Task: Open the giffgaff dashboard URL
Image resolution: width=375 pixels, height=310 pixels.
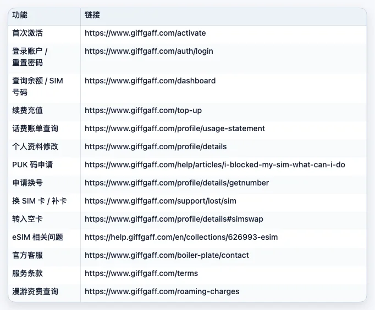Action: click(150, 81)
